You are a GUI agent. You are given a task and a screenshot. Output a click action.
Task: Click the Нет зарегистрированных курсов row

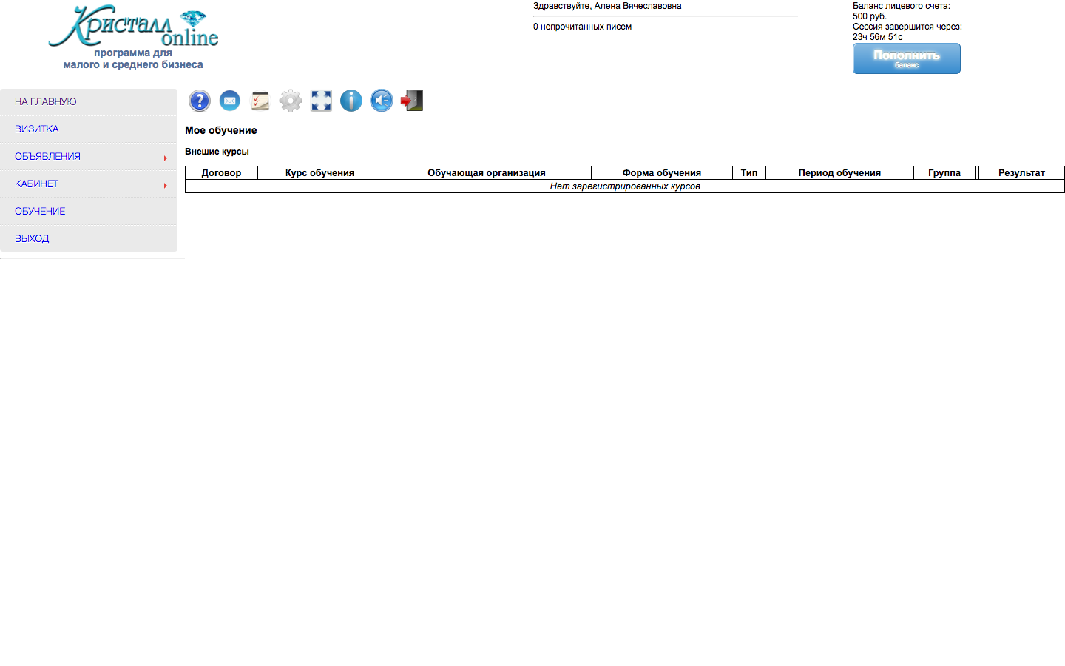[x=625, y=186]
